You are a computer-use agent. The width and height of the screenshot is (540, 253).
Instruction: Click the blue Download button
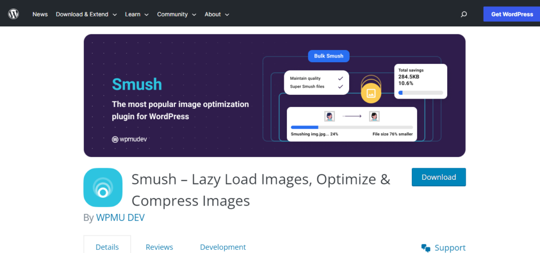(439, 177)
